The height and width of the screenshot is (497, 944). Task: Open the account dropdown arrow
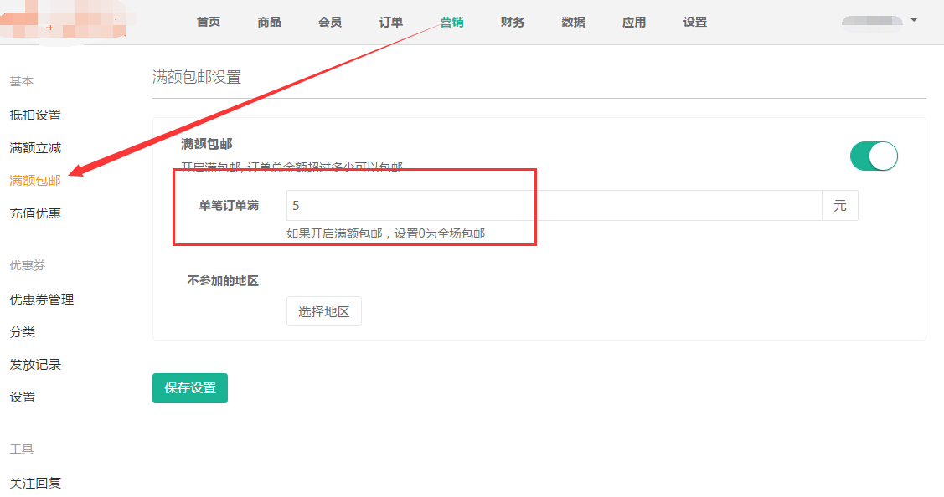tap(913, 19)
